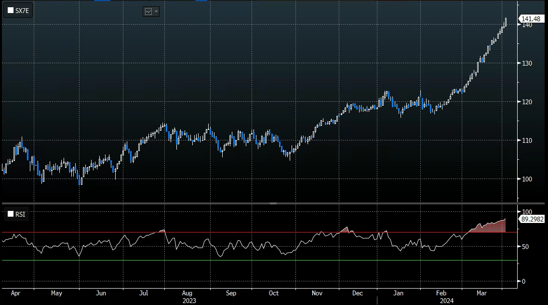Viewport: 548px width, 305px height.
Task: Click the Oct month label
Action: point(274,293)
